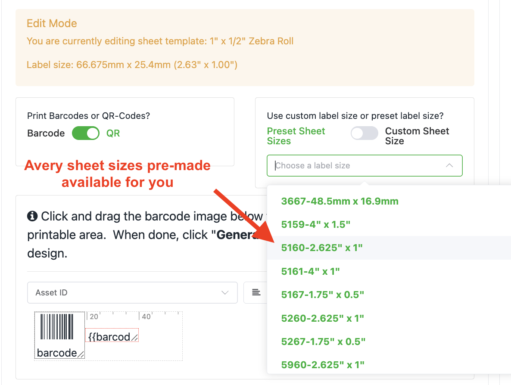511x385 pixels.
Task: Toggle the Barcode/QR switch
Action: point(86,133)
